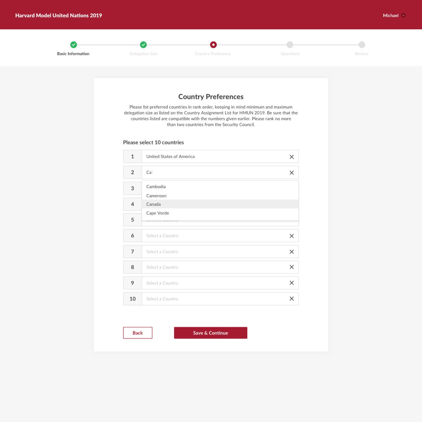Screen dimensions: 422x422
Task: Select Canada from the suggestion list
Action: point(154,204)
